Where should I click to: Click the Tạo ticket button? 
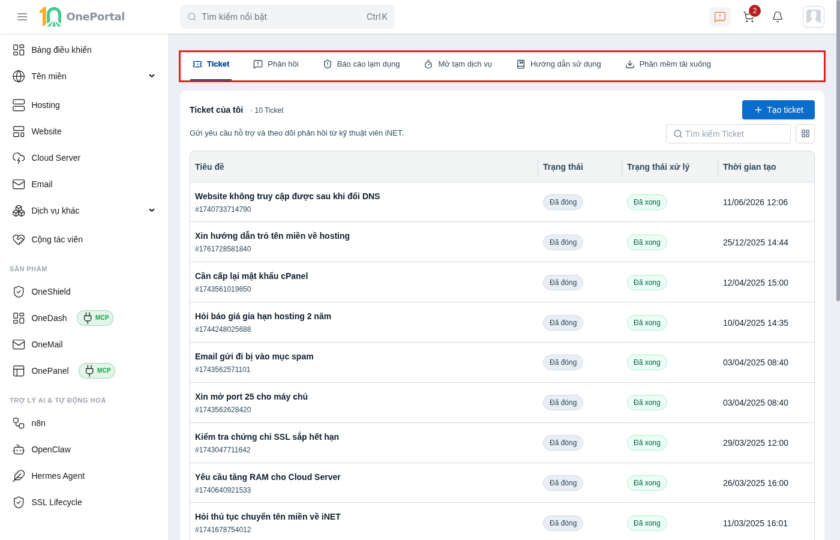tap(778, 110)
